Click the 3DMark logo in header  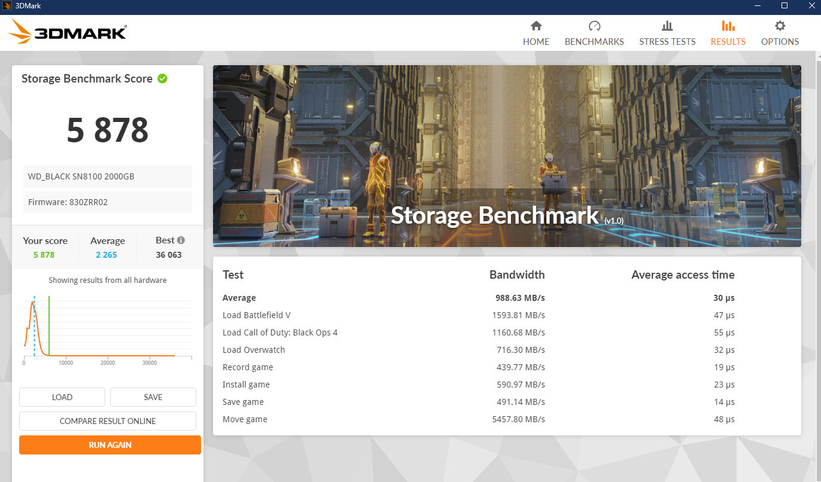tap(68, 32)
